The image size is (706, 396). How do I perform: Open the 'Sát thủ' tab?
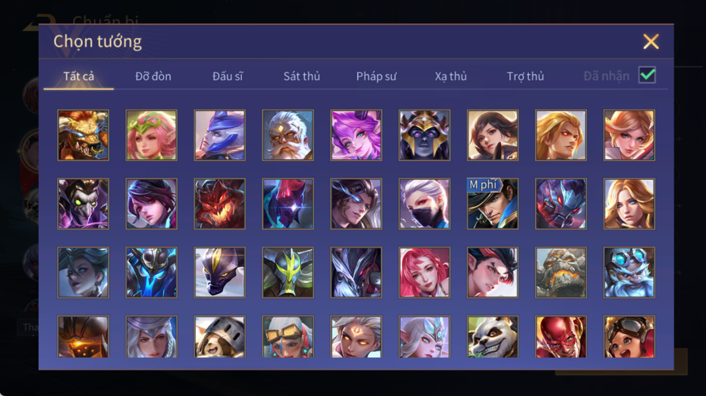(301, 76)
